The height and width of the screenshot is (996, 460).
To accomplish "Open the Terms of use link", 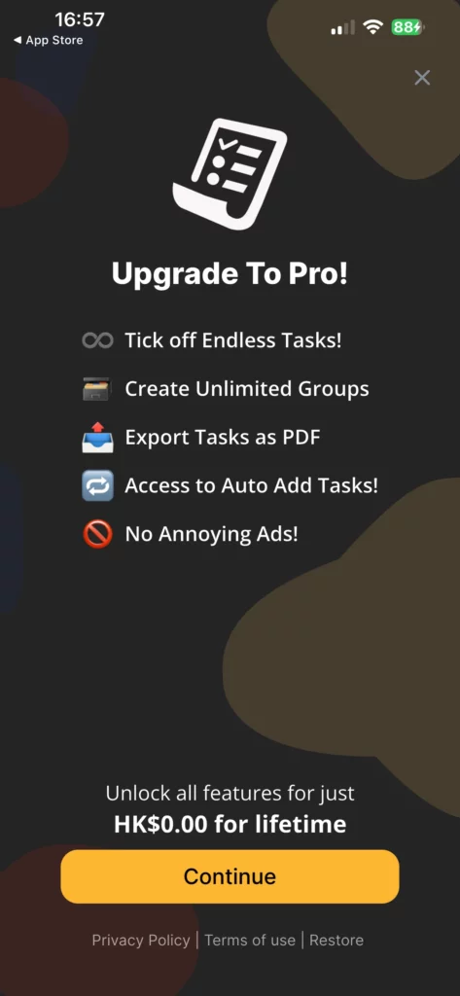I will pyautogui.click(x=250, y=941).
